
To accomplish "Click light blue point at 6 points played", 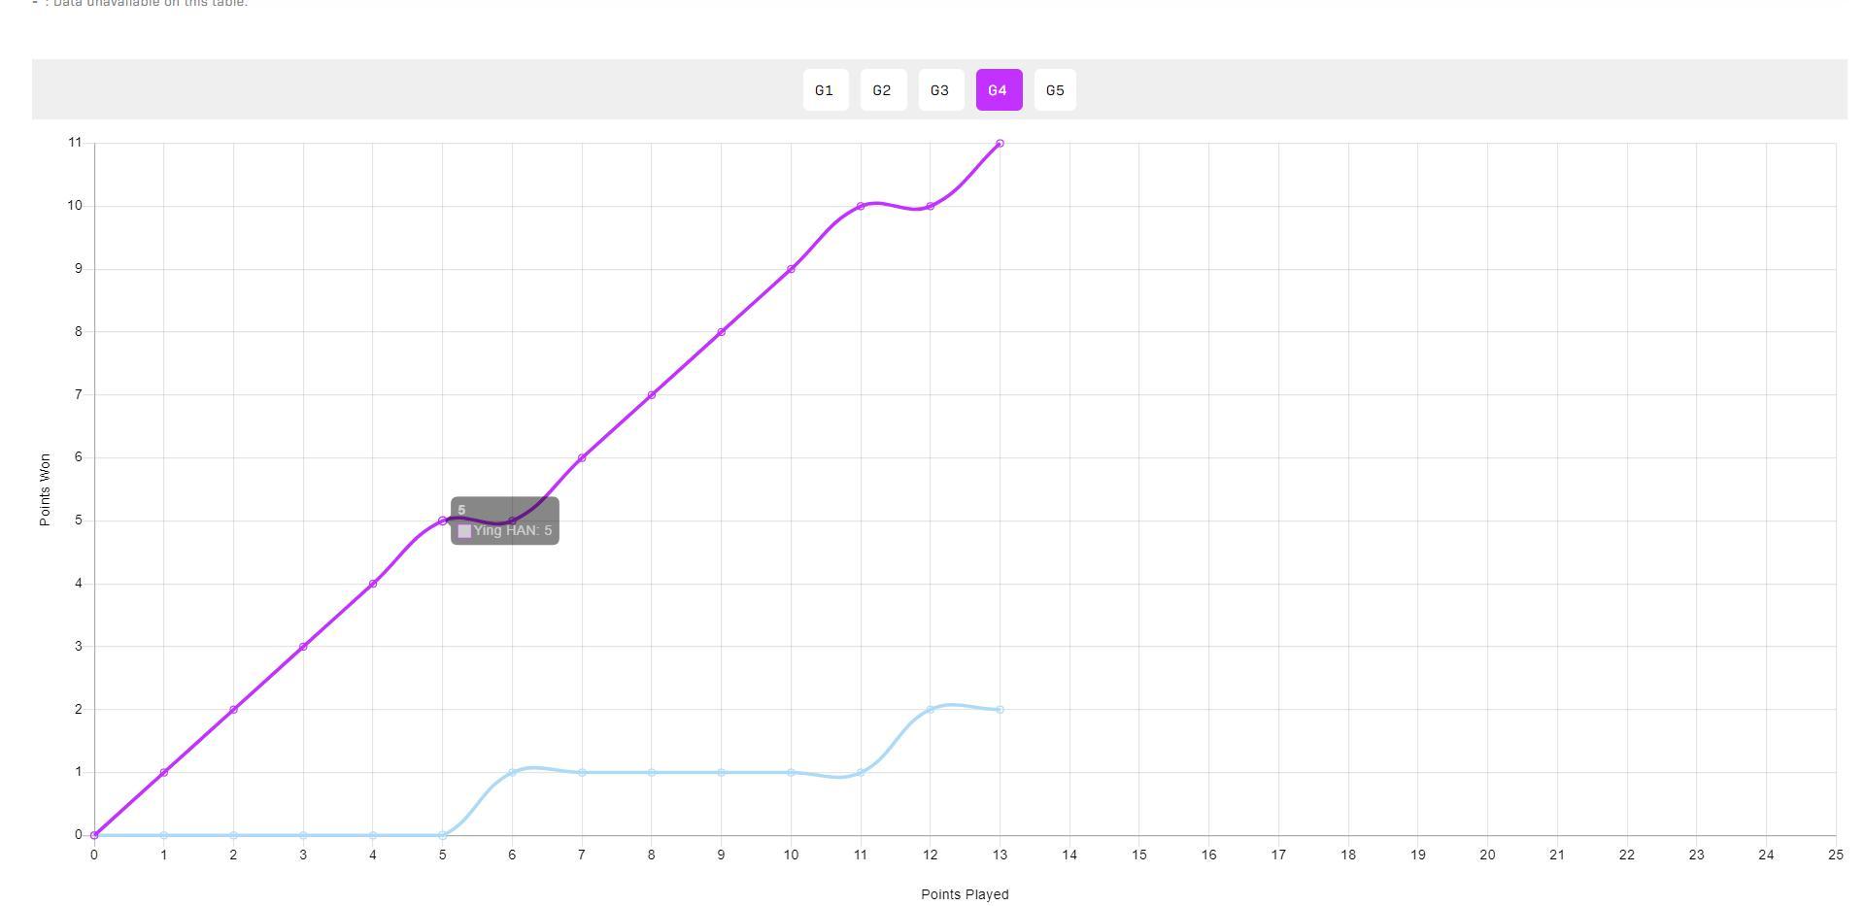I will 512,773.
